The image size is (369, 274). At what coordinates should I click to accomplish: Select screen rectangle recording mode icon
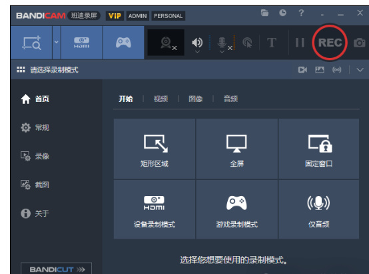[31, 43]
